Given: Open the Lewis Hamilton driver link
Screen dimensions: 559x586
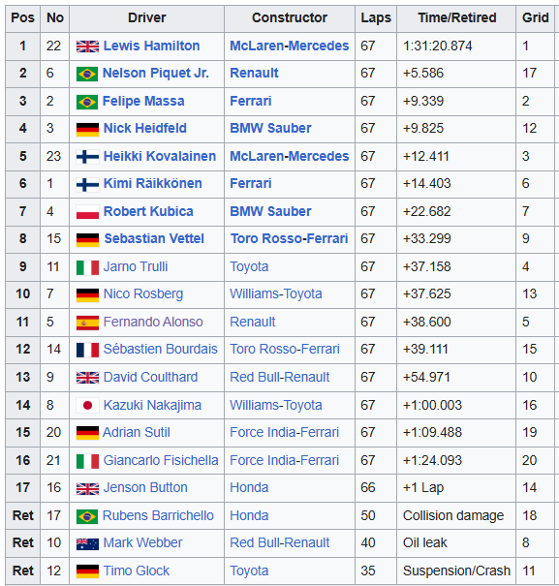Looking at the screenshot, I should pos(151,46).
